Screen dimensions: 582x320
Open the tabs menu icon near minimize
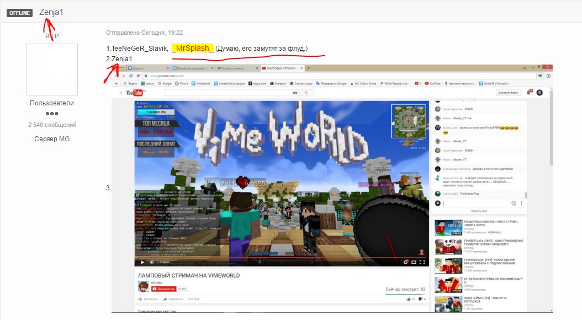point(525,68)
